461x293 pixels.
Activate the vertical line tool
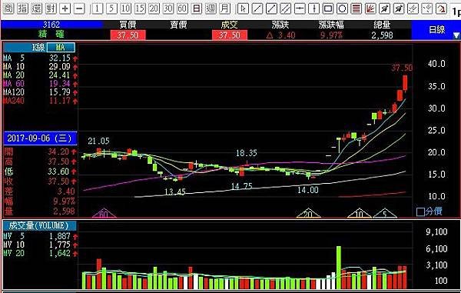[313, 8]
